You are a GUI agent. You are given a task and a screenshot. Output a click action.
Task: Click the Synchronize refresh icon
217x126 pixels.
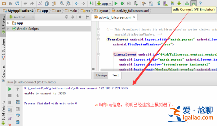[x=17, y=3]
